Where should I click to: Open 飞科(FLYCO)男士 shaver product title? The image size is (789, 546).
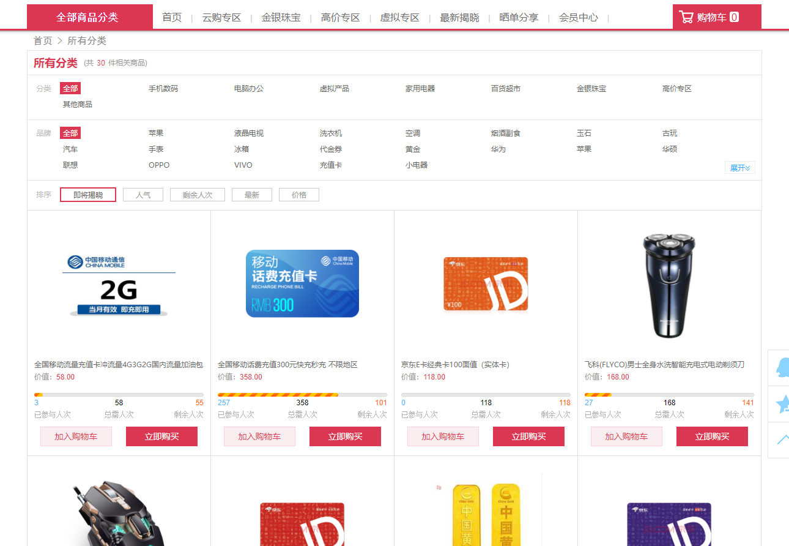coord(664,365)
